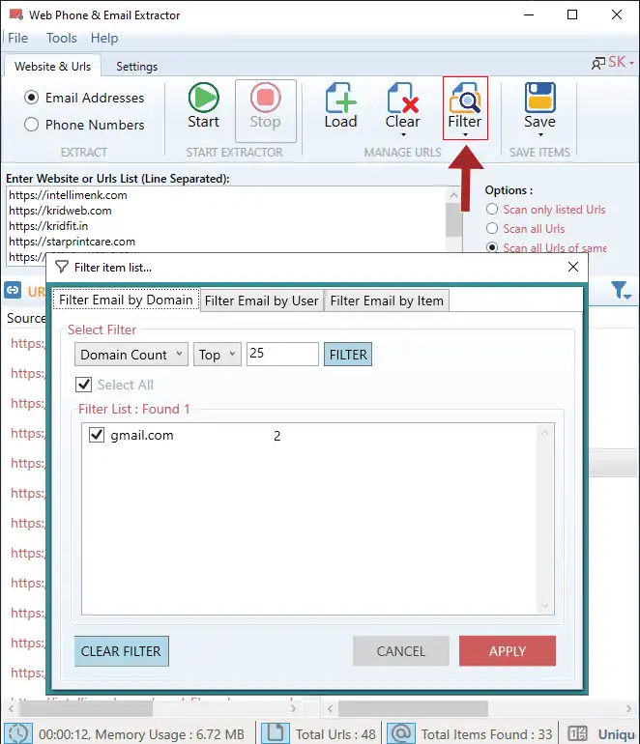Open the Domain Count dropdown
This screenshot has width=640, height=744.
click(x=131, y=355)
